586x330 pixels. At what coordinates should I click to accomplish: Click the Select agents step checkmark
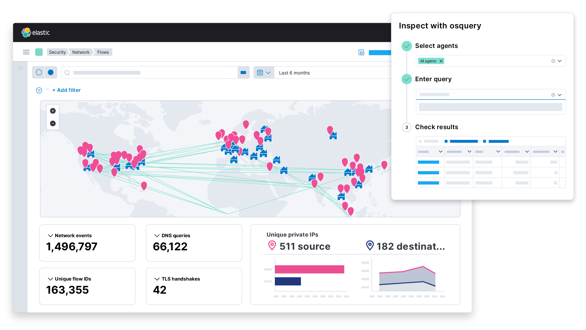click(407, 46)
